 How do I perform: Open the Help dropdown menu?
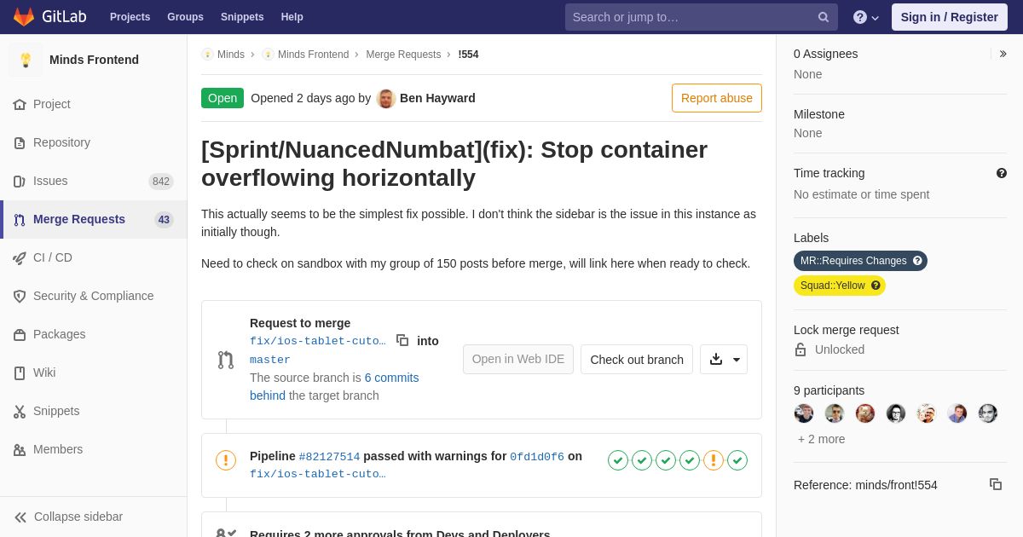(x=865, y=17)
